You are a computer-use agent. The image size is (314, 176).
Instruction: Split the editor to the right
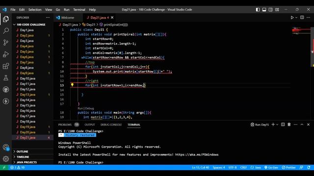pos(302,18)
